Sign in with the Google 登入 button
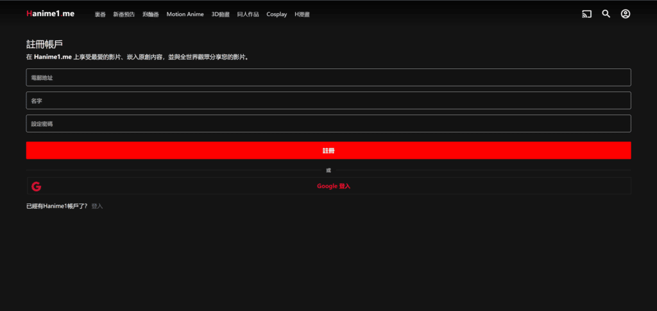This screenshot has width=657, height=311. tap(329, 186)
